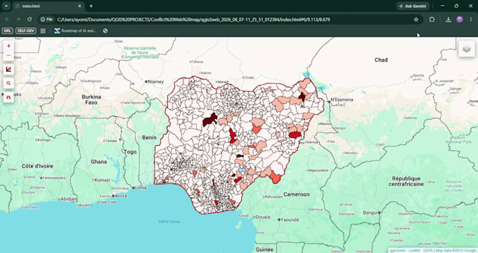This screenshot has height=253, width=478.
Task: Click the N'Djamena city label
Action: coord(342,100)
